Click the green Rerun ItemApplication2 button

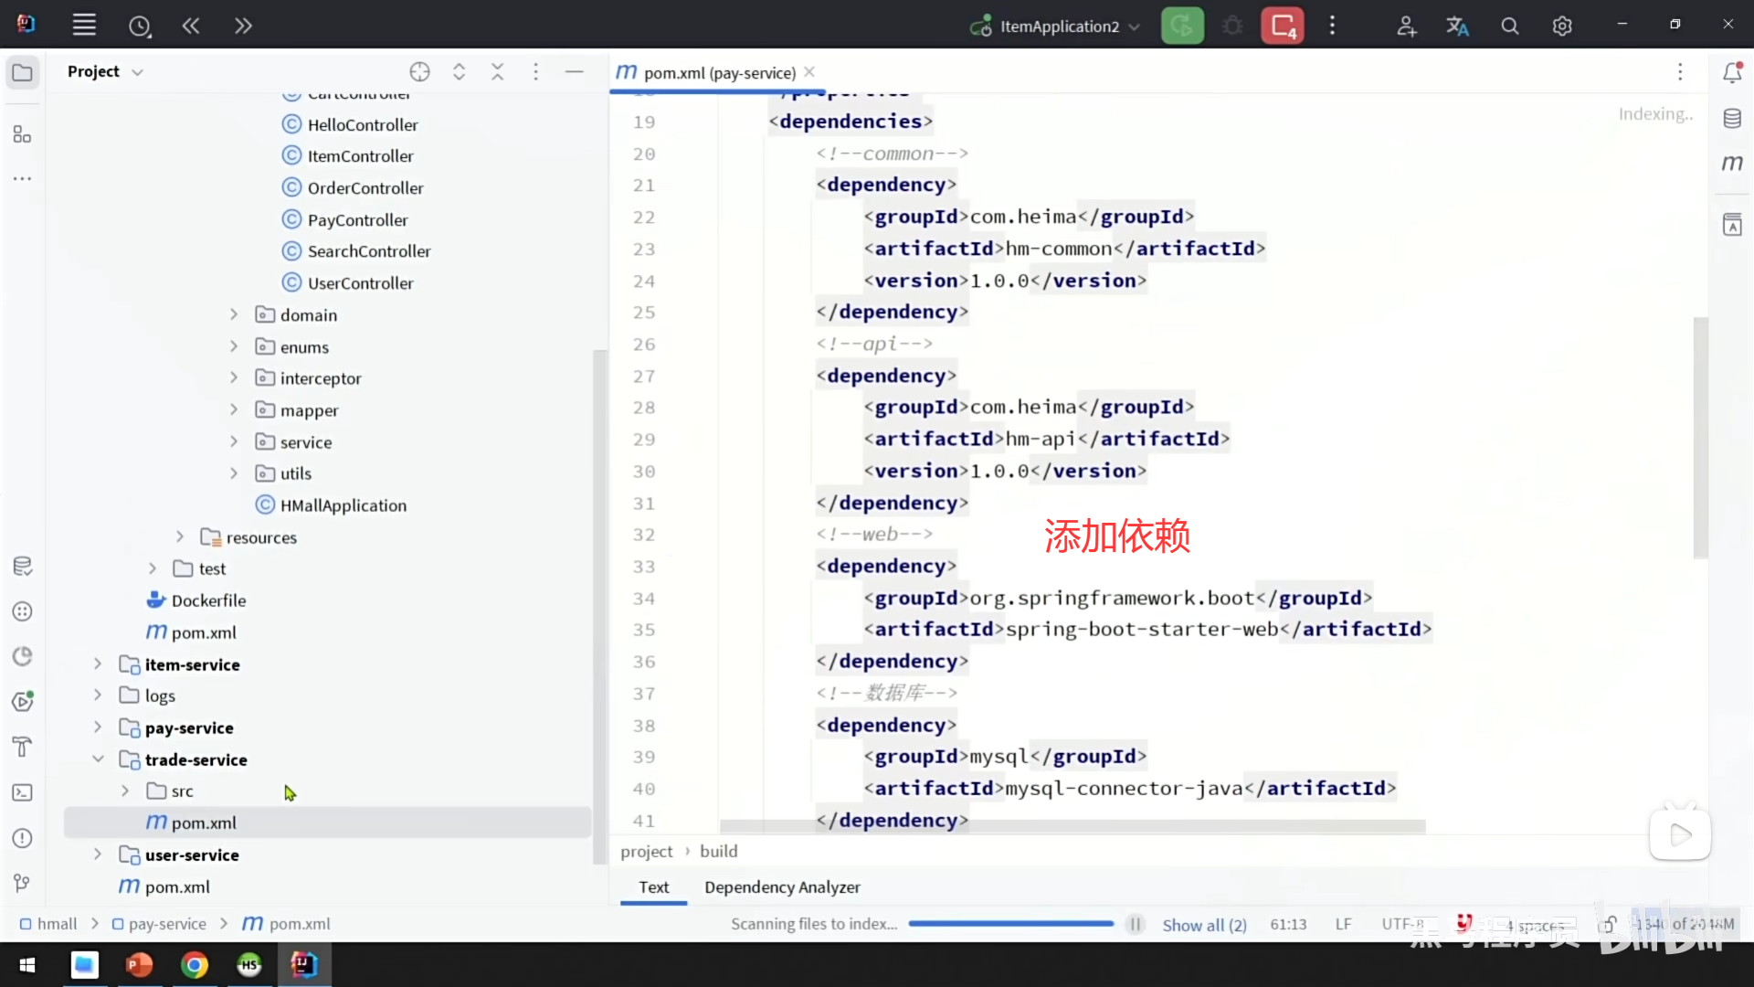click(x=1182, y=27)
